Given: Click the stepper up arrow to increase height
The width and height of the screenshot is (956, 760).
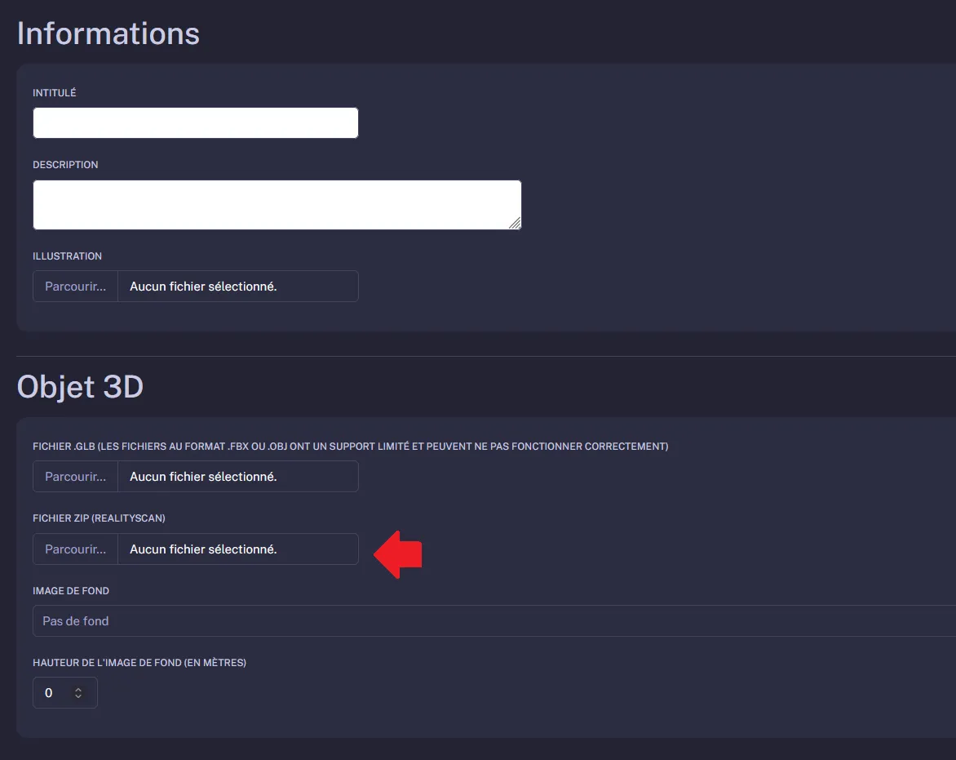Looking at the screenshot, I should [x=78, y=688].
